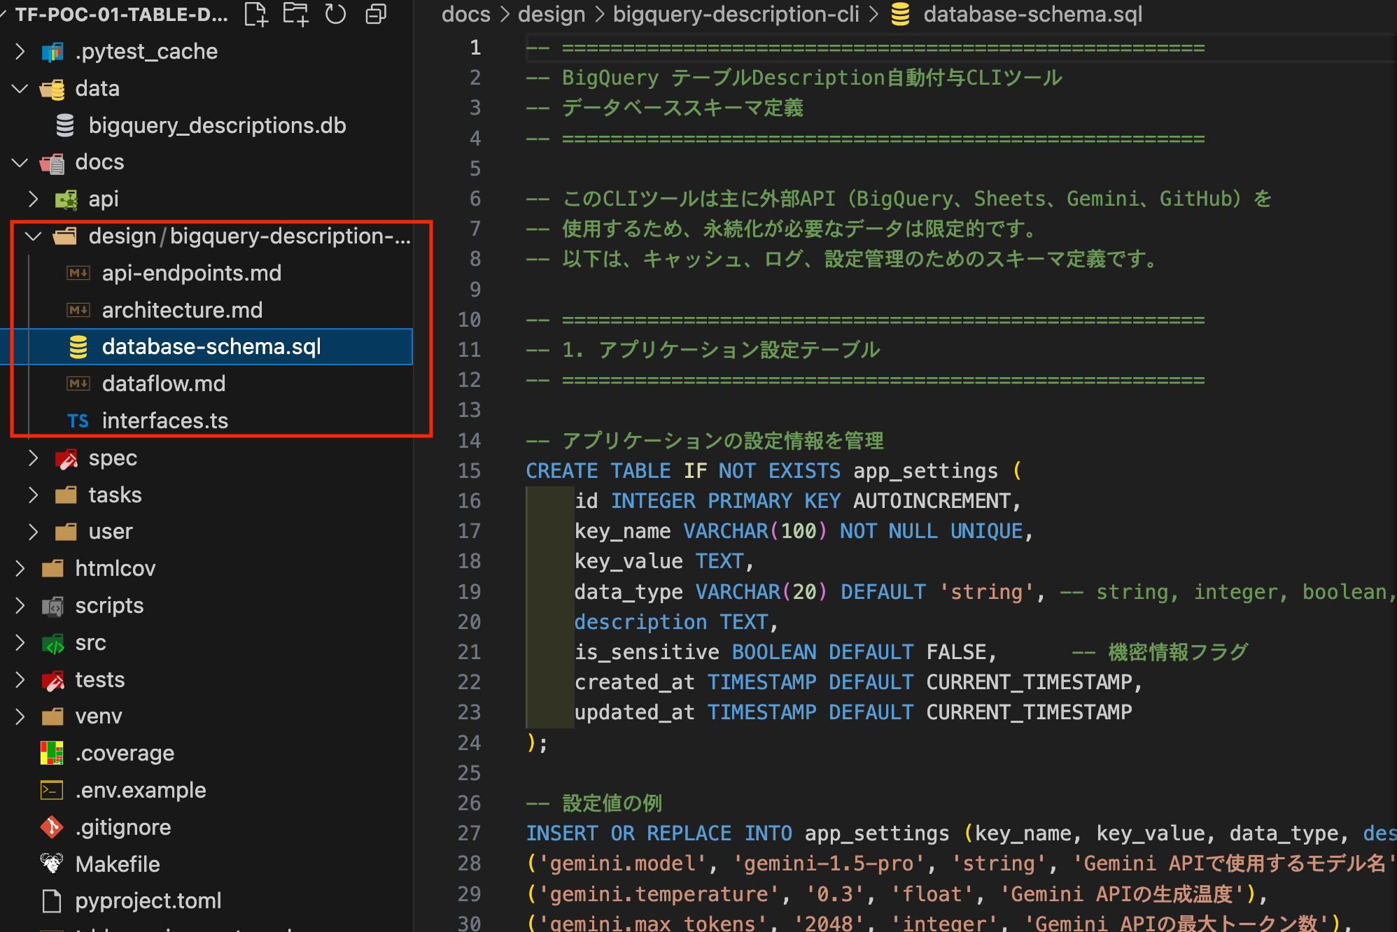This screenshot has width=1397, height=932.
Task: Expand the api folder chevron
Action: click(x=34, y=199)
